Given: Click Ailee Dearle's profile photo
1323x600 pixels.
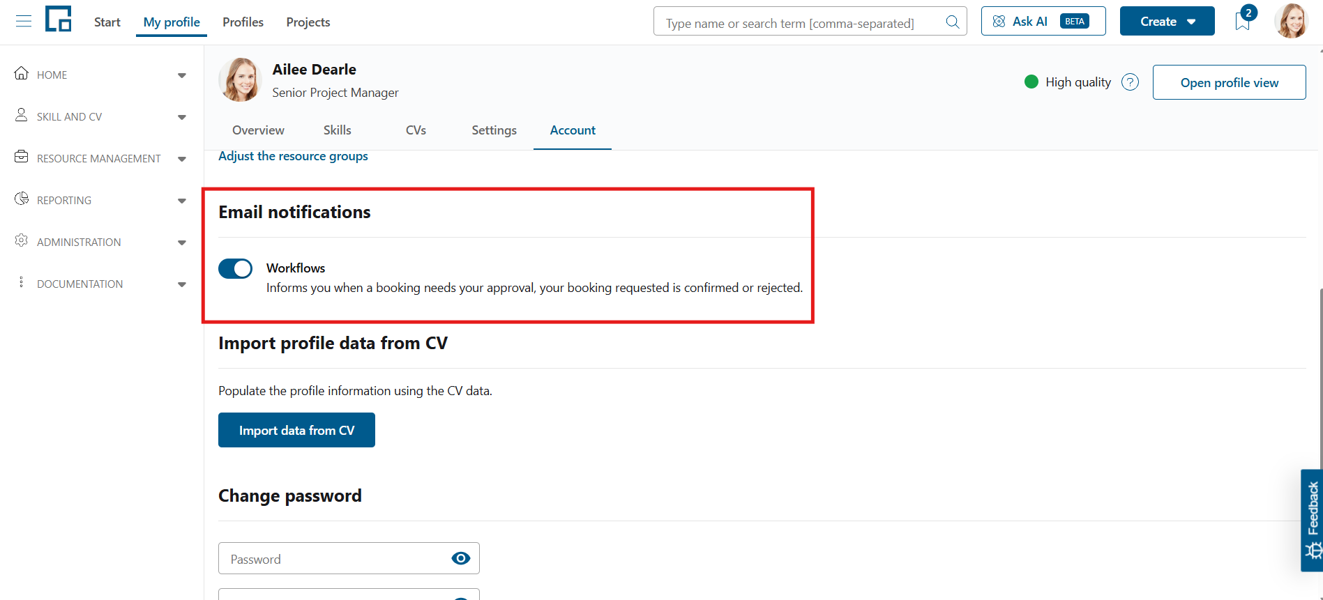Looking at the screenshot, I should point(241,80).
